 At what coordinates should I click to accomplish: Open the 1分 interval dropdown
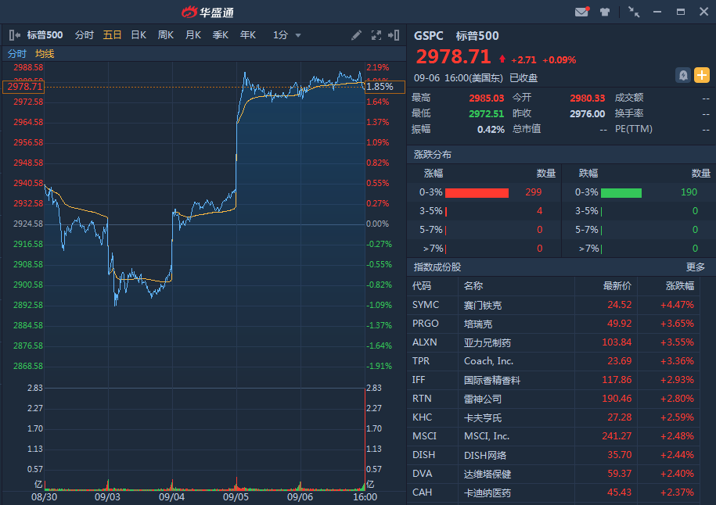click(287, 35)
